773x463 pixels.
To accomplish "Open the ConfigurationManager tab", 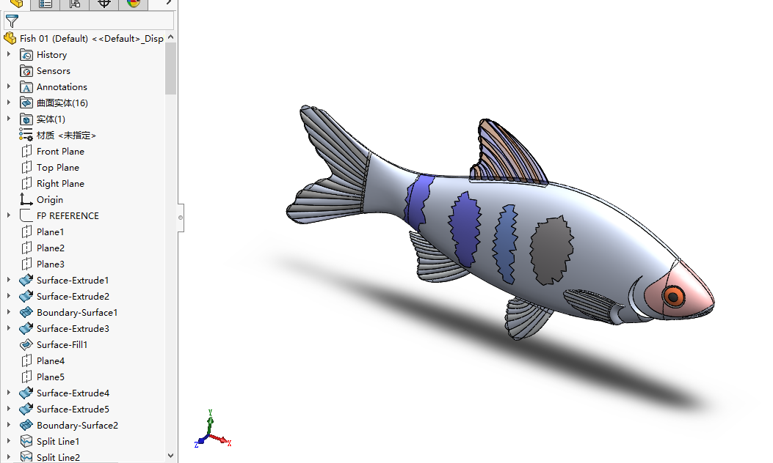I will (x=74, y=4).
